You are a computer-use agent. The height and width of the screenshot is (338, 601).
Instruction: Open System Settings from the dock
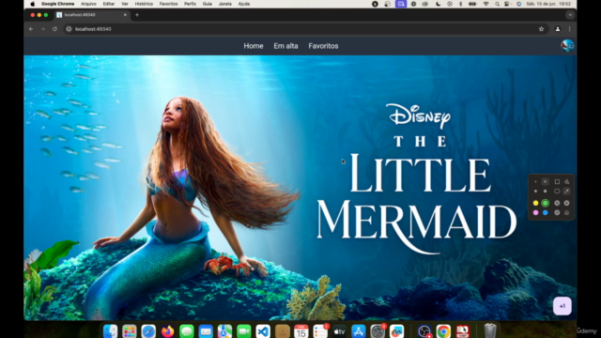click(x=378, y=331)
